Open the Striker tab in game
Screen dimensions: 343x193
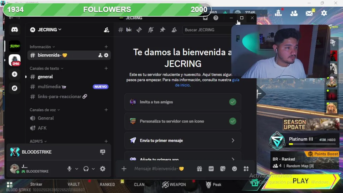(x=36, y=184)
